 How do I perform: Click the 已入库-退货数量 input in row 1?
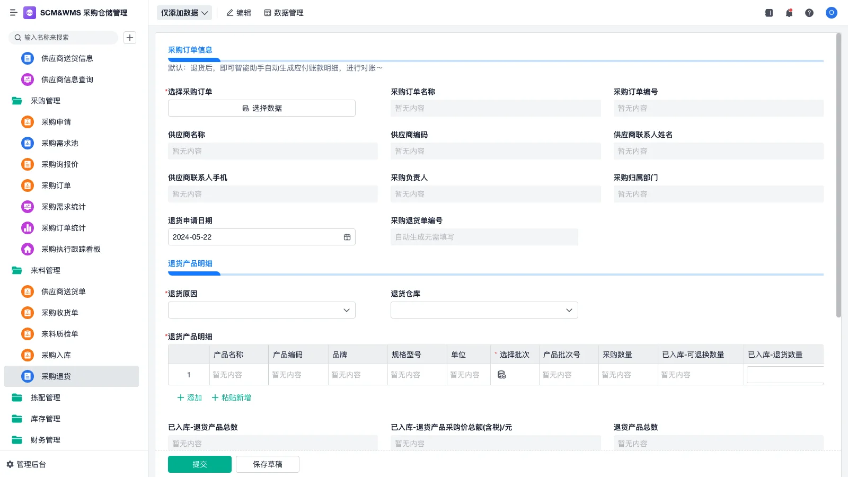point(785,375)
